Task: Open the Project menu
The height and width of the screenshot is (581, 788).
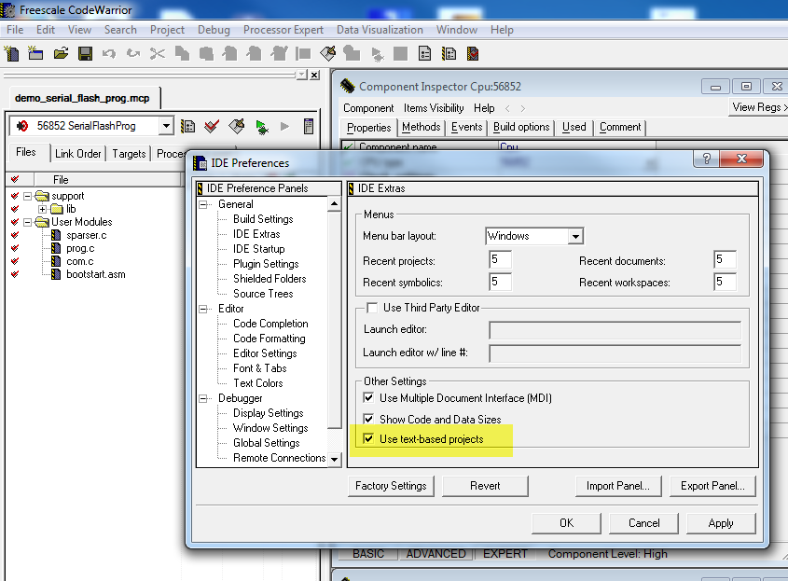Action: tap(167, 30)
